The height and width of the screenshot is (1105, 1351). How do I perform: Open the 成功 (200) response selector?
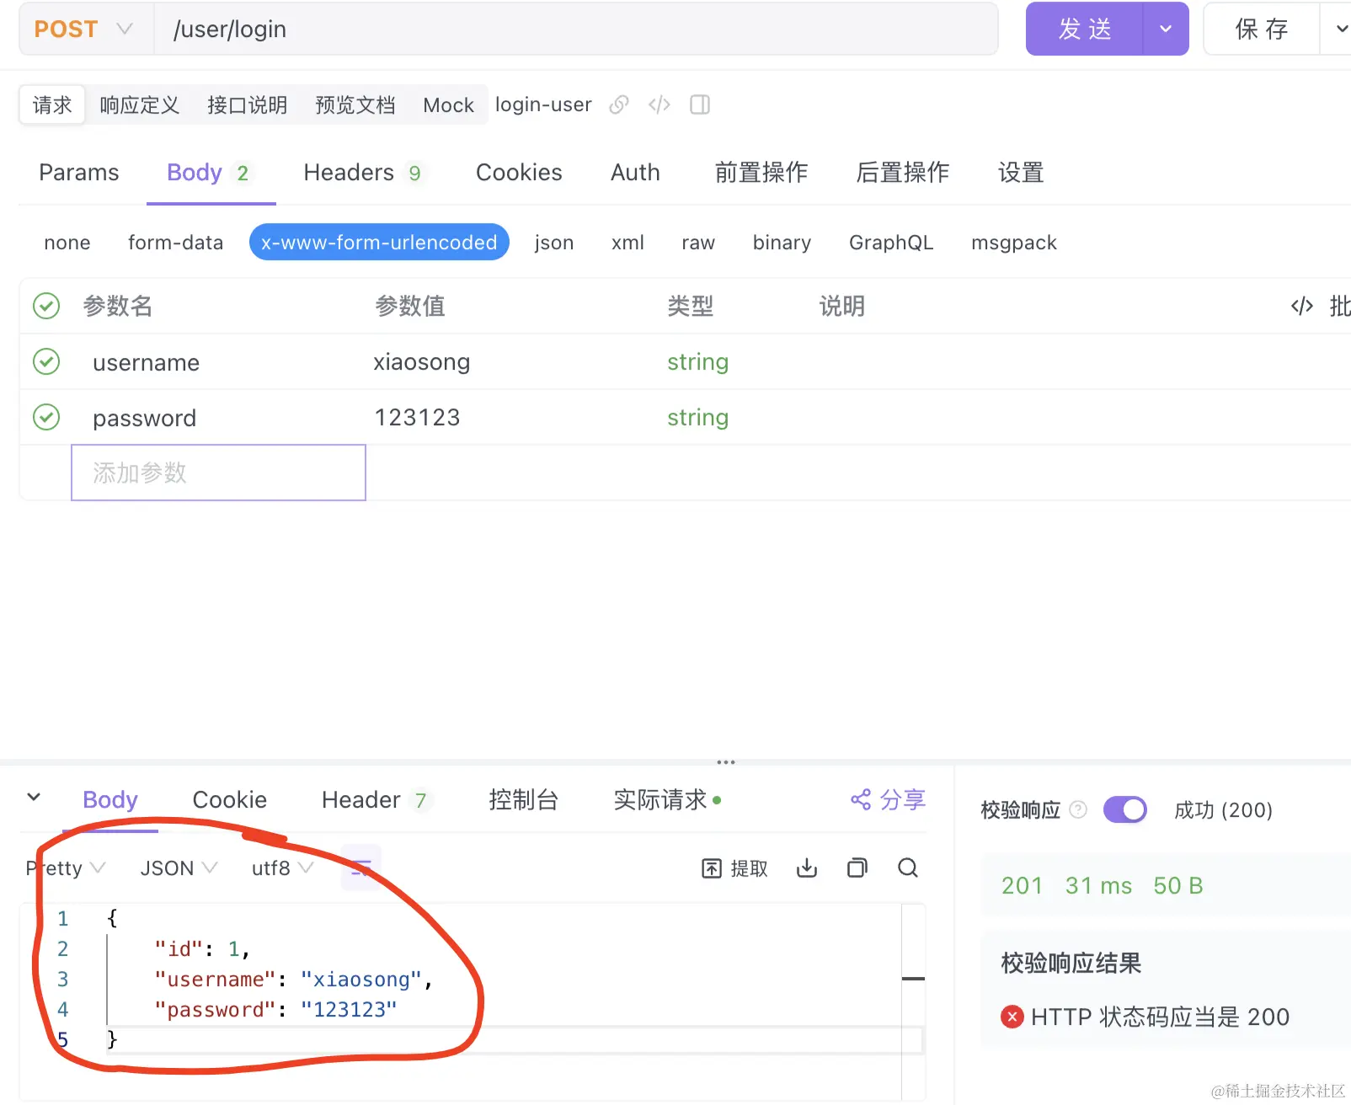pos(1223,810)
